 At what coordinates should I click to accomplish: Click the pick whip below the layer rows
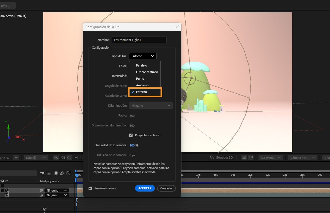tap(45, 209)
